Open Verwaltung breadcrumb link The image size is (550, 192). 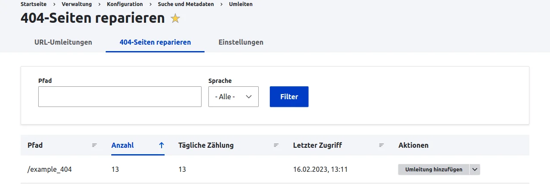76,4
